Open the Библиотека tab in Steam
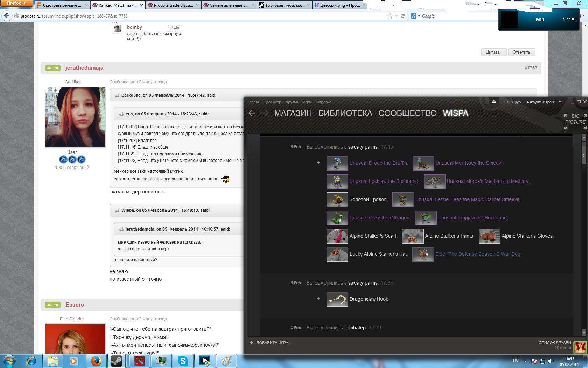This screenshot has width=588, height=368. (x=345, y=113)
